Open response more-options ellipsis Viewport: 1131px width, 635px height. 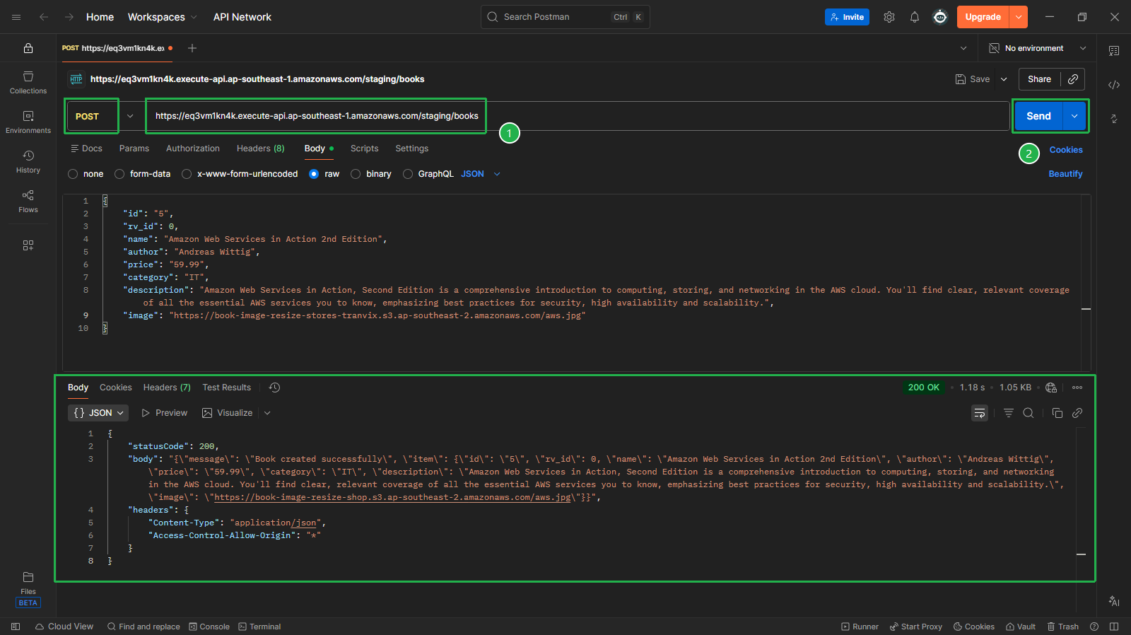click(1077, 388)
